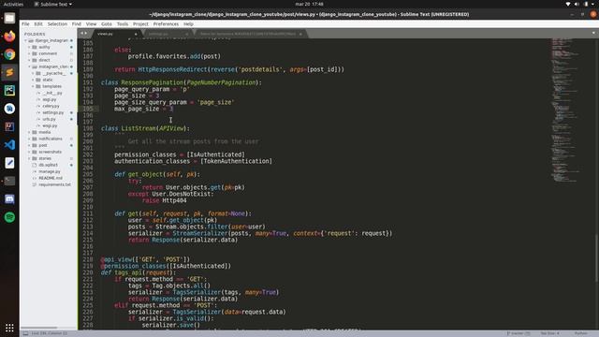Open README.md in the sidebar

pos(51,178)
